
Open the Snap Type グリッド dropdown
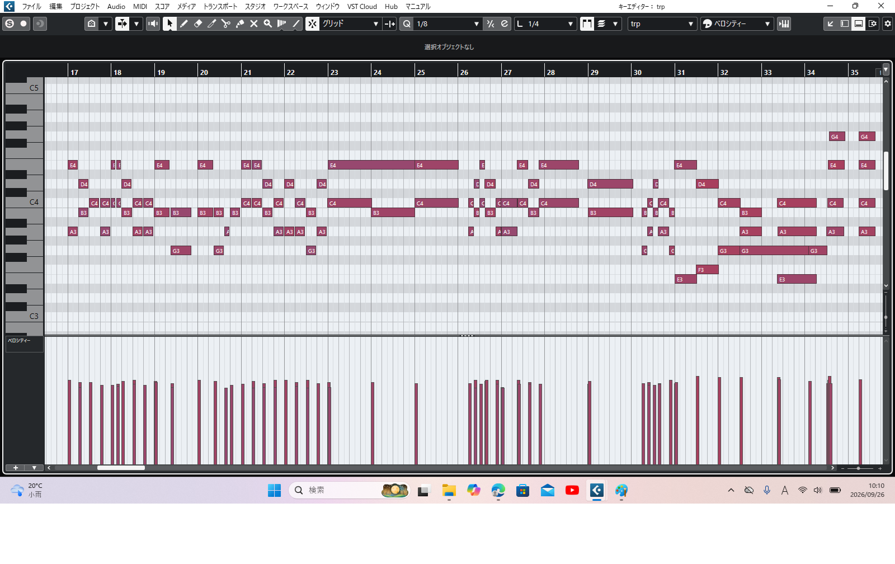coord(351,23)
